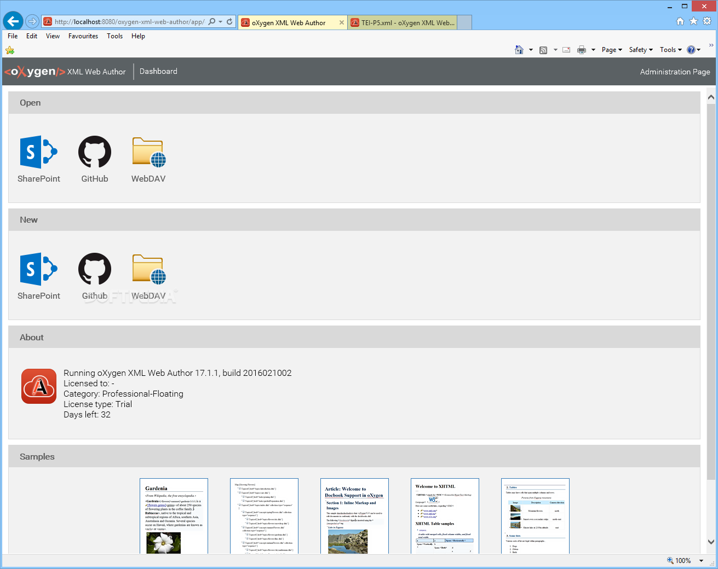
Task: Open the Docbook article sample thumbnail
Action: pyautogui.click(x=355, y=516)
